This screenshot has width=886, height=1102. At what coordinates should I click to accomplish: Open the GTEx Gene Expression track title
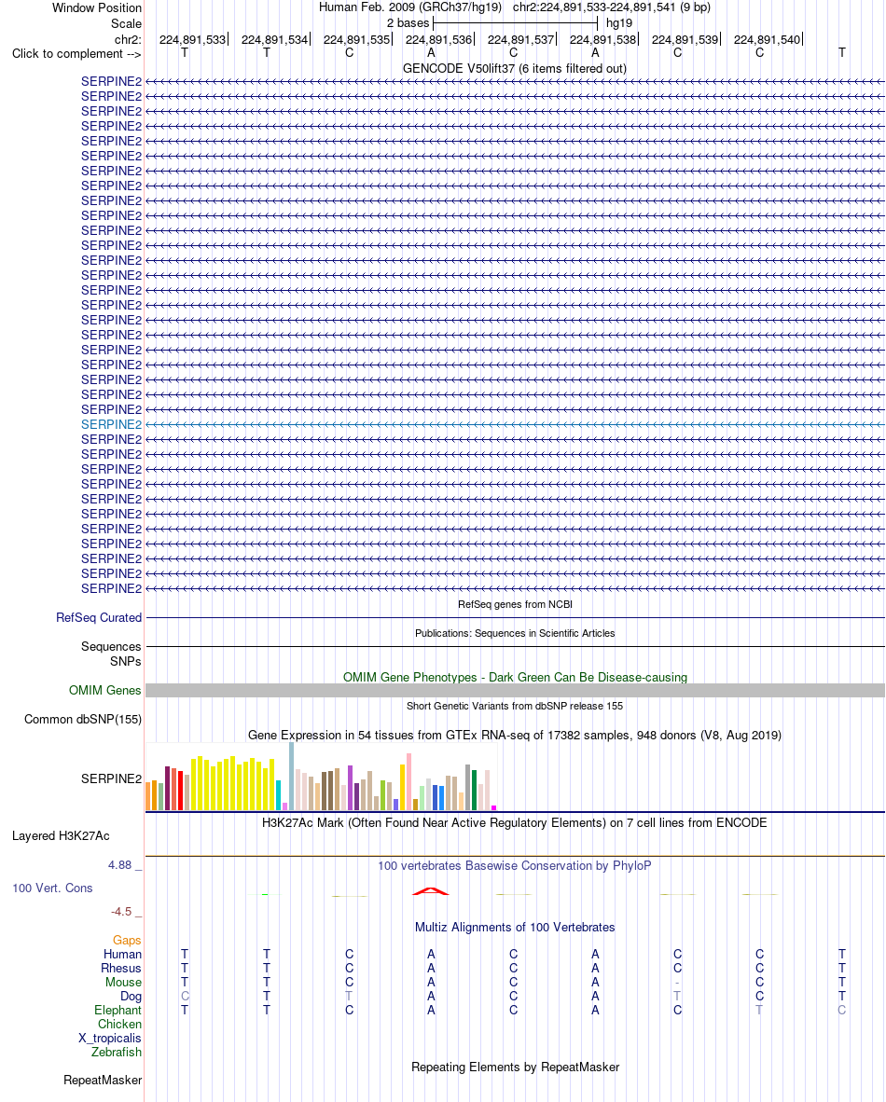(x=515, y=736)
